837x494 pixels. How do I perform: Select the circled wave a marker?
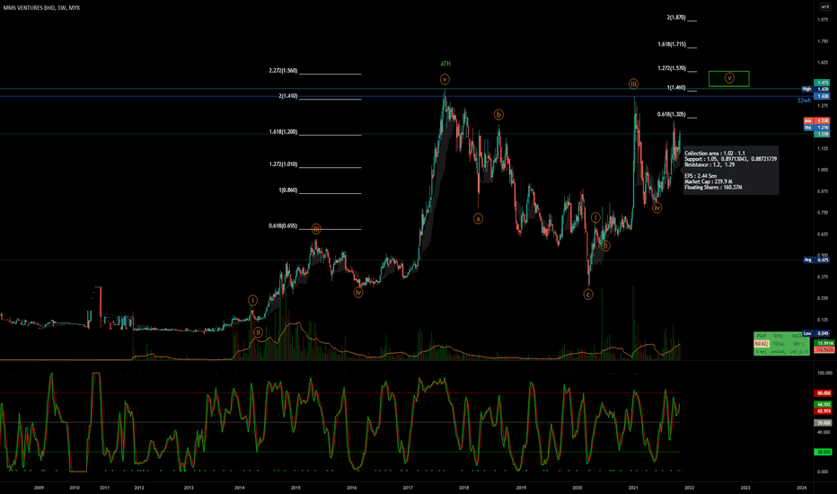pos(478,218)
